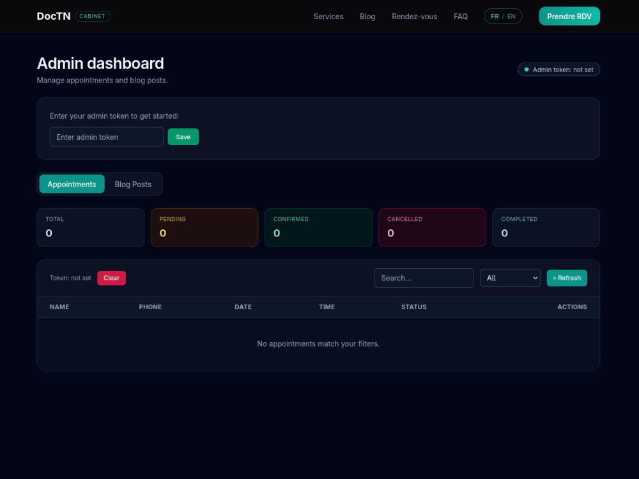Click 'Enter your admin token to get started:' label
The width and height of the screenshot is (639, 479).
[x=114, y=116]
